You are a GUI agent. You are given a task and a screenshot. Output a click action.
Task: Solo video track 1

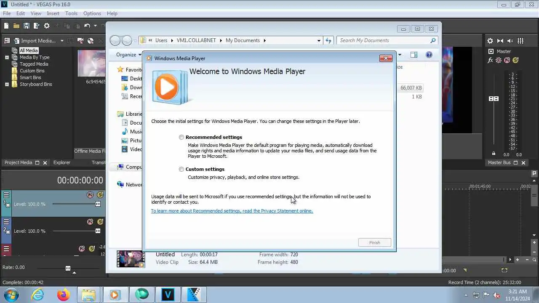(x=100, y=194)
